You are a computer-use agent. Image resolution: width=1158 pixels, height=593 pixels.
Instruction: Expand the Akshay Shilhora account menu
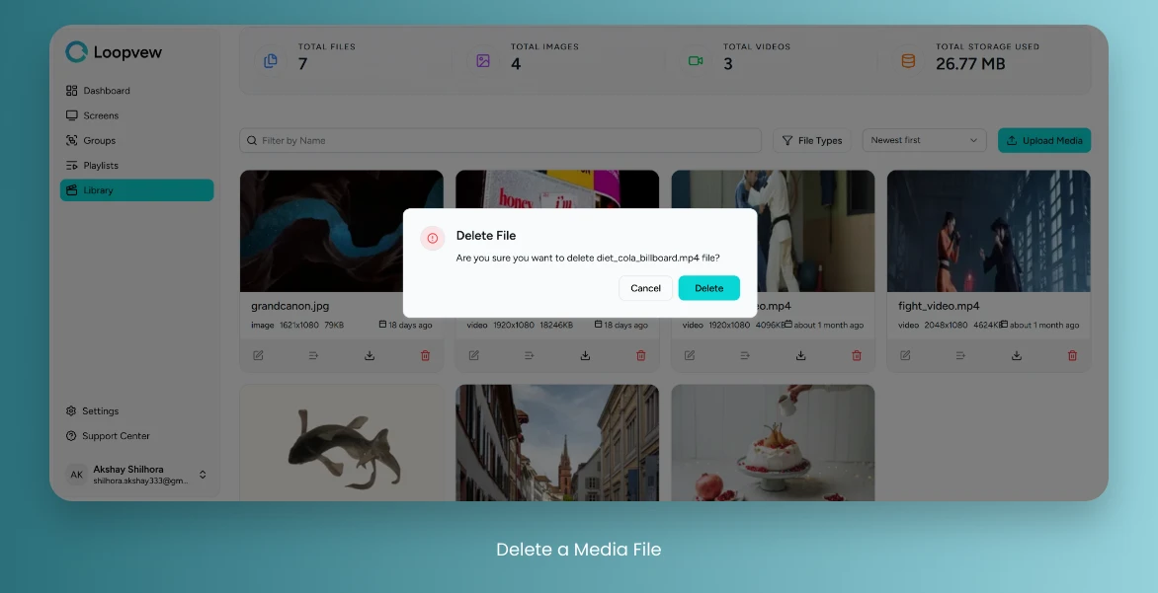click(203, 475)
